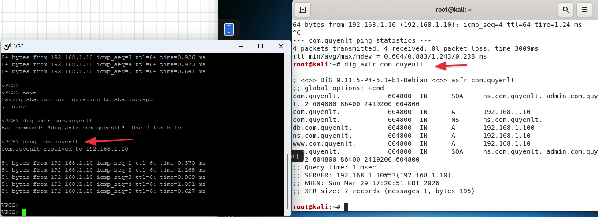
Task: Click the VPC window title text
Action: coord(19,47)
